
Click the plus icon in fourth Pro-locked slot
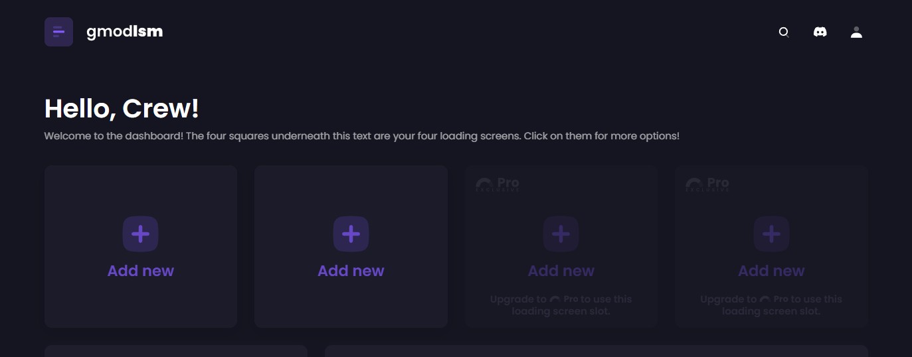(771, 234)
